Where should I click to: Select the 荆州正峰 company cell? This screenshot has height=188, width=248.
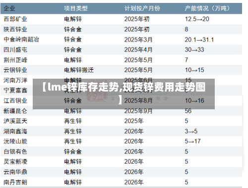coord(15,60)
